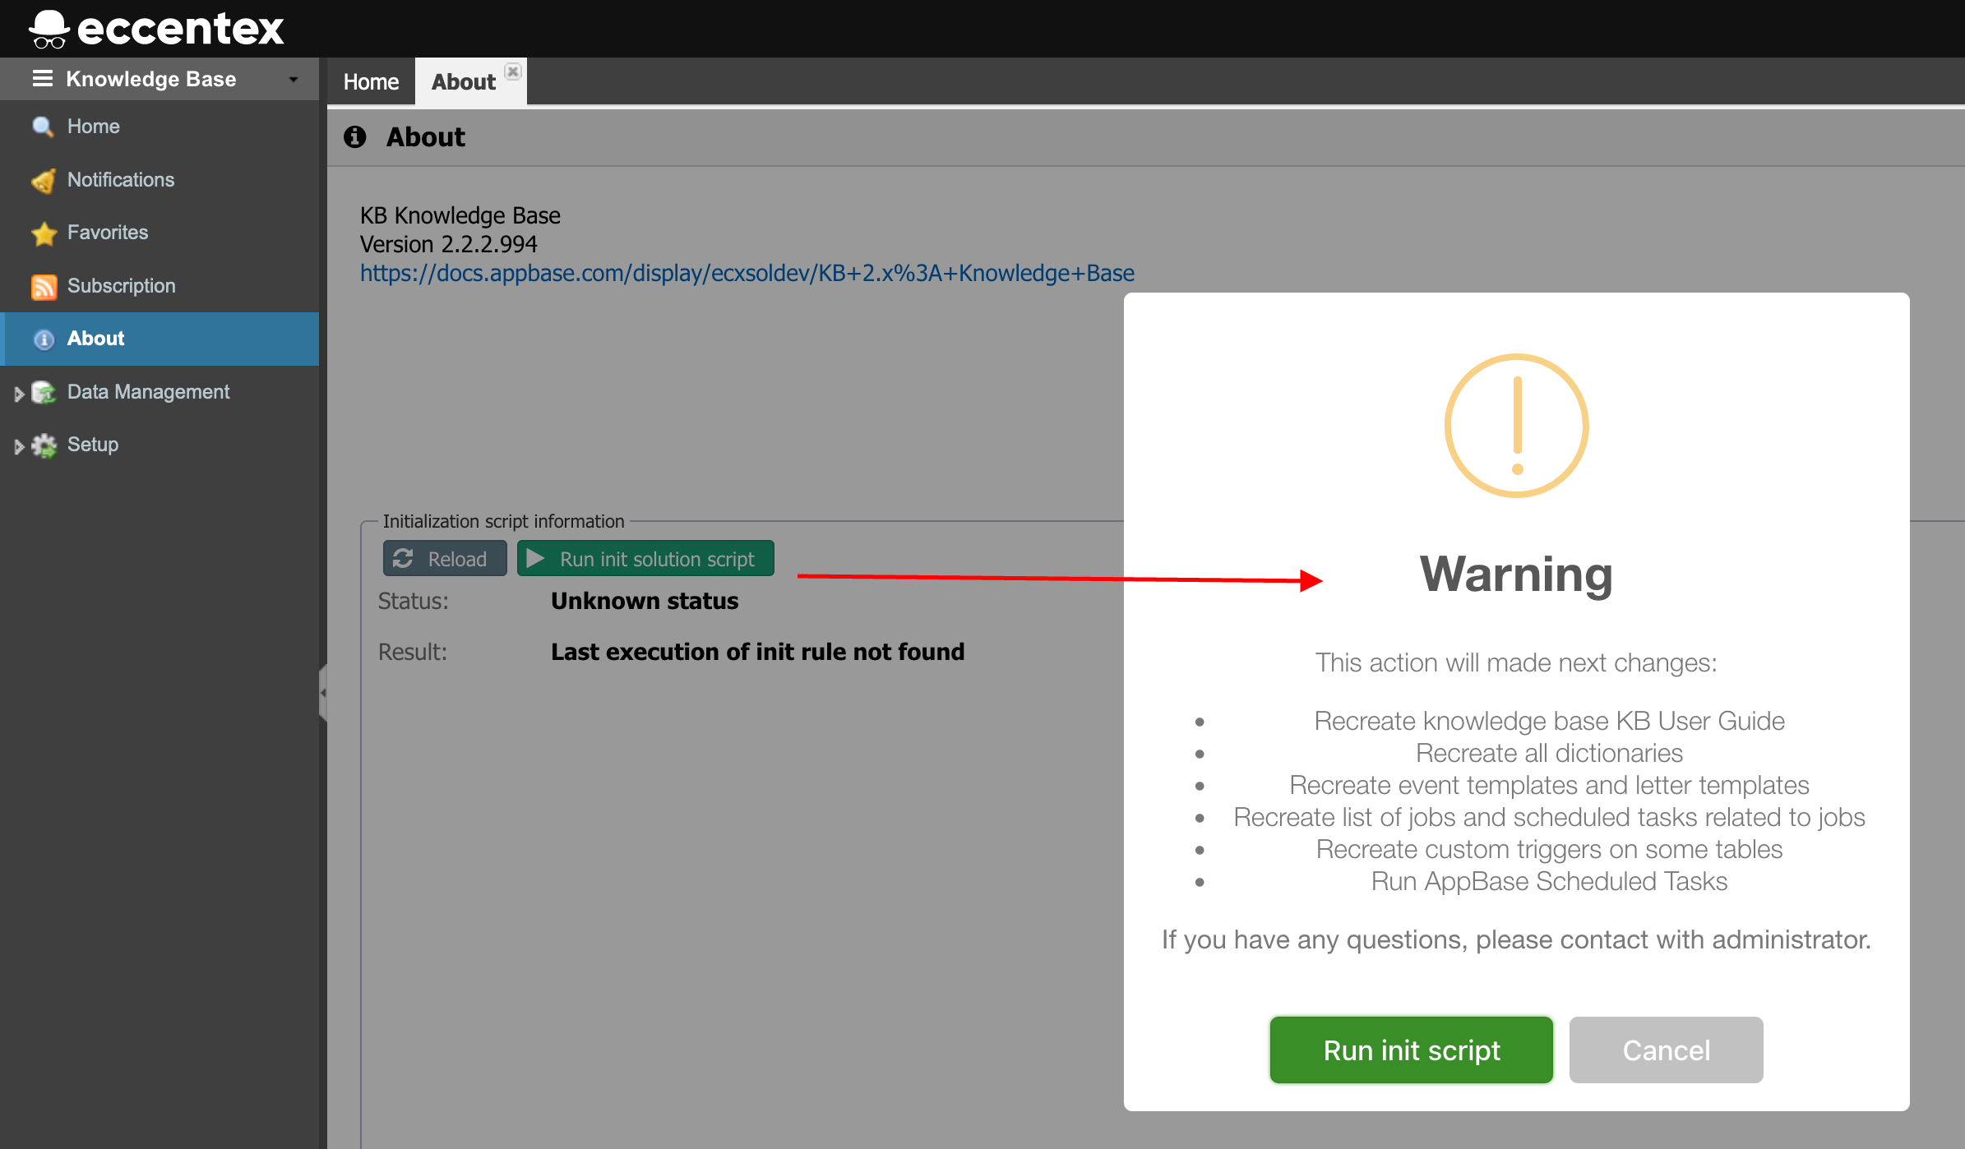Collapse the left sidebar via splitter handle
This screenshot has height=1149, width=1965.
(x=323, y=692)
